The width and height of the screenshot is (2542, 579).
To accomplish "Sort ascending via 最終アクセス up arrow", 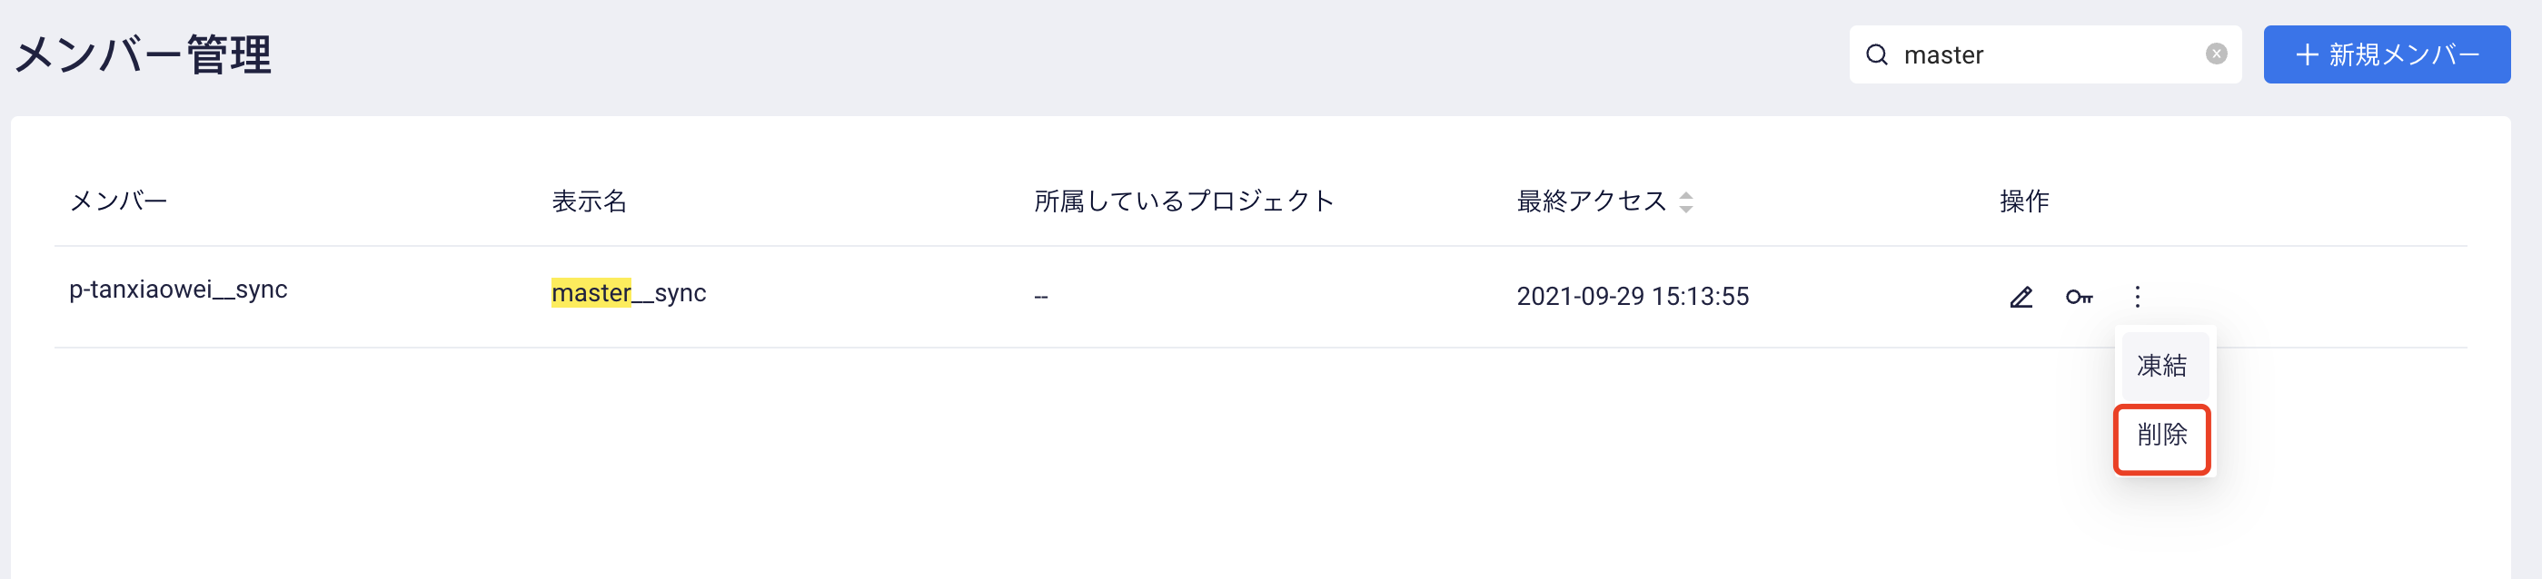I will pyautogui.click(x=1686, y=195).
